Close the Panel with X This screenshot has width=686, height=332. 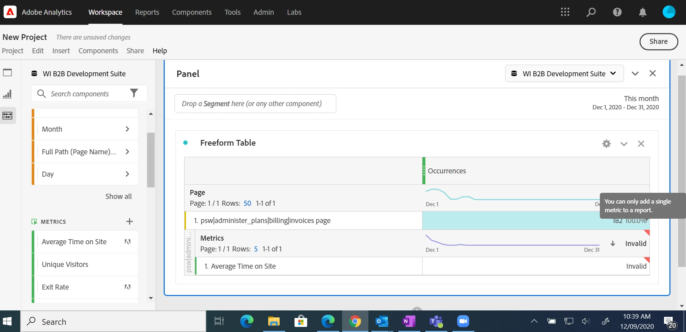click(x=652, y=73)
